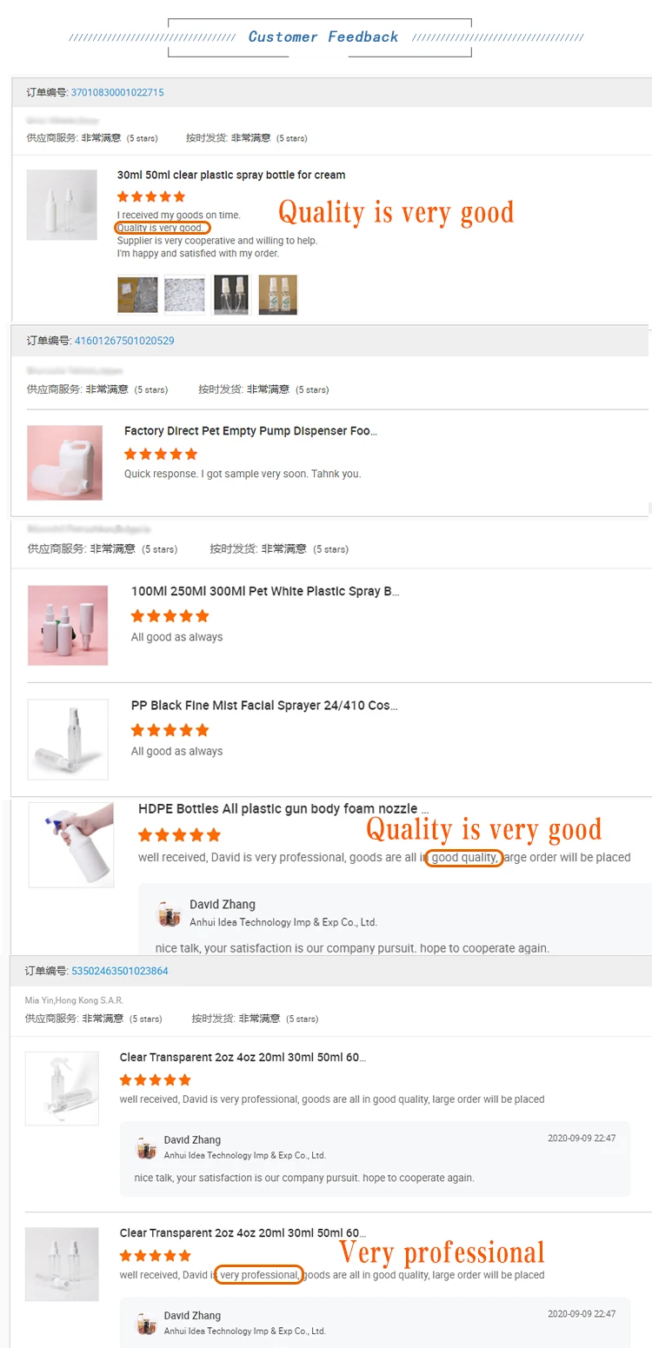This screenshot has height=1348, width=652.
Task: Open order number 53502463501023864 link
Action: [x=120, y=971]
